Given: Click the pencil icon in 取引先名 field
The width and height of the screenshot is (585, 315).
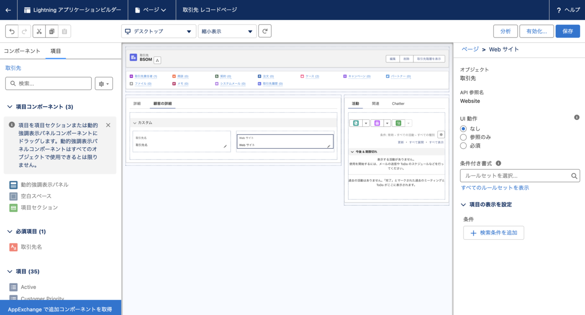Looking at the screenshot, I should [x=225, y=146].
